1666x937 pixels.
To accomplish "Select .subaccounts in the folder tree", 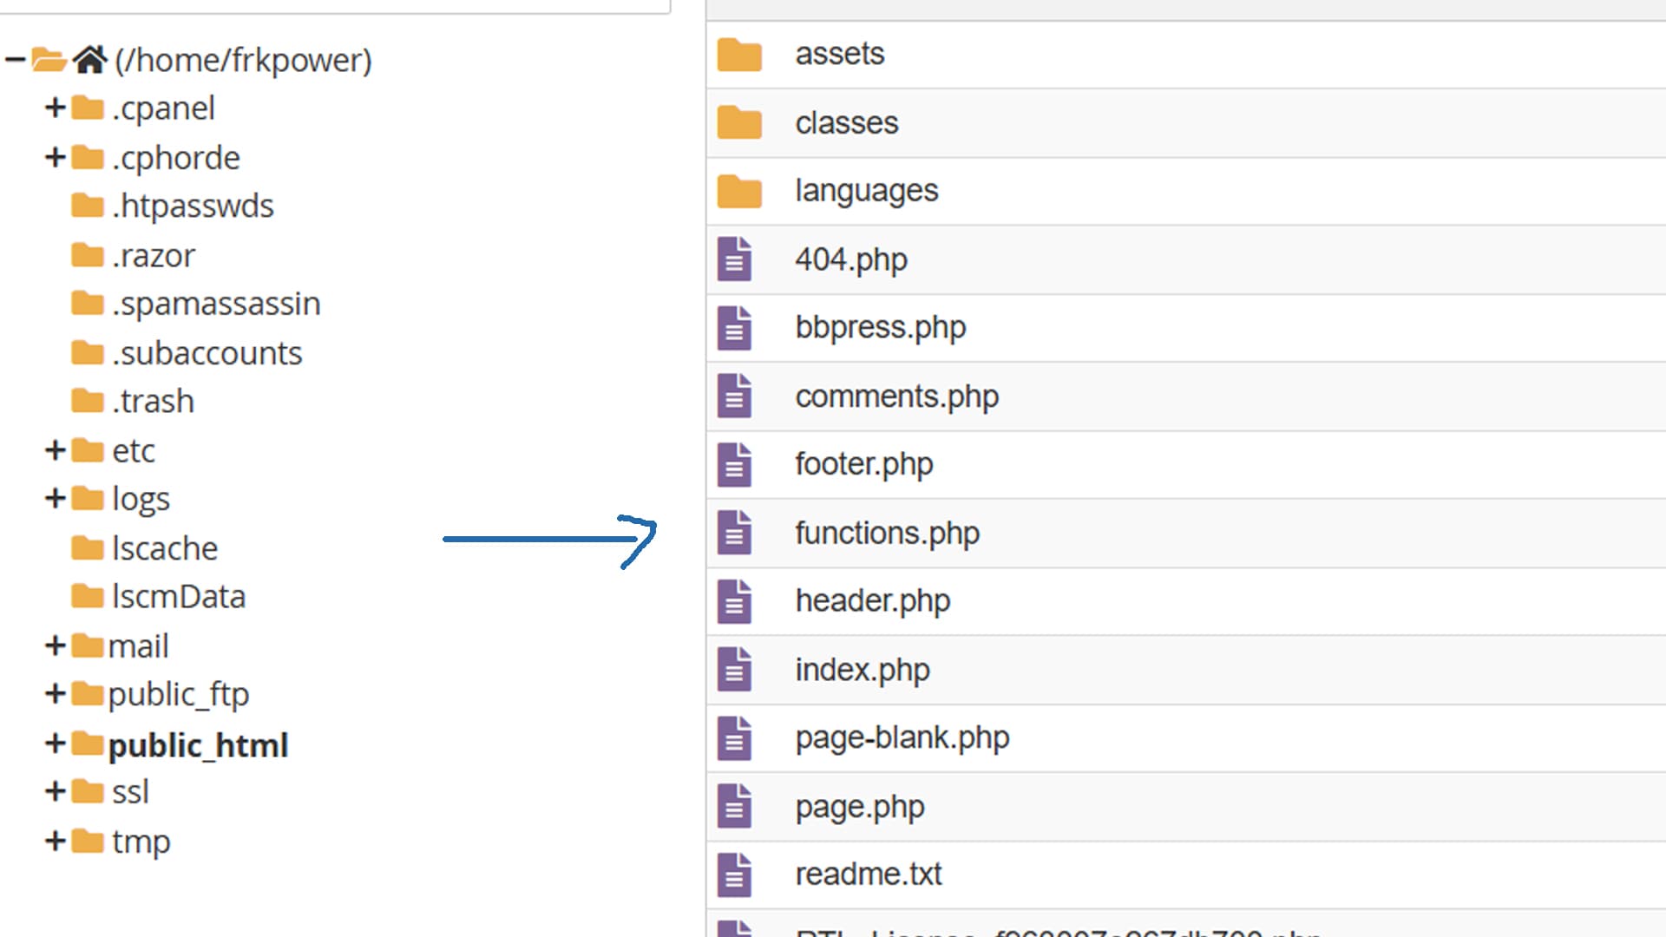I will tap(207, 353).
